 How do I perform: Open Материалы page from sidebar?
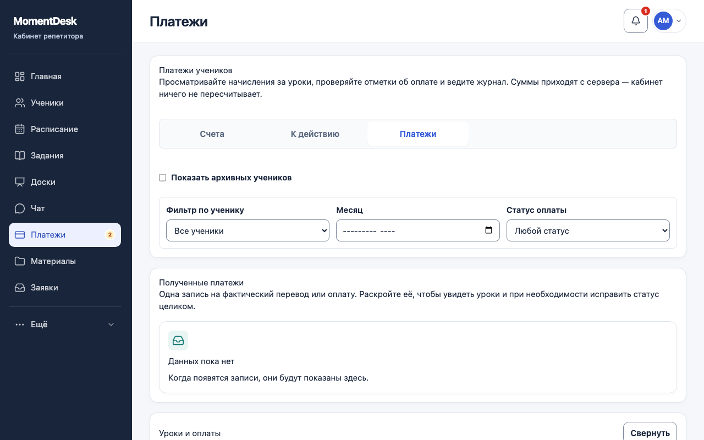[x=65, y=261]
